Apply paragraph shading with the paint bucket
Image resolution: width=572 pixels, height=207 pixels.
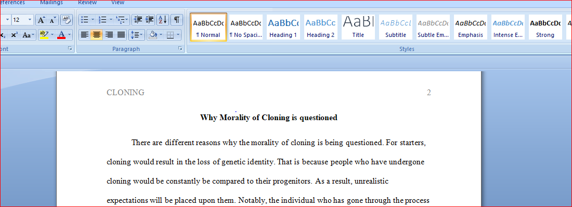[x=153, y=35]
